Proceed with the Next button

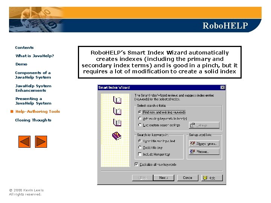(164, 178)
